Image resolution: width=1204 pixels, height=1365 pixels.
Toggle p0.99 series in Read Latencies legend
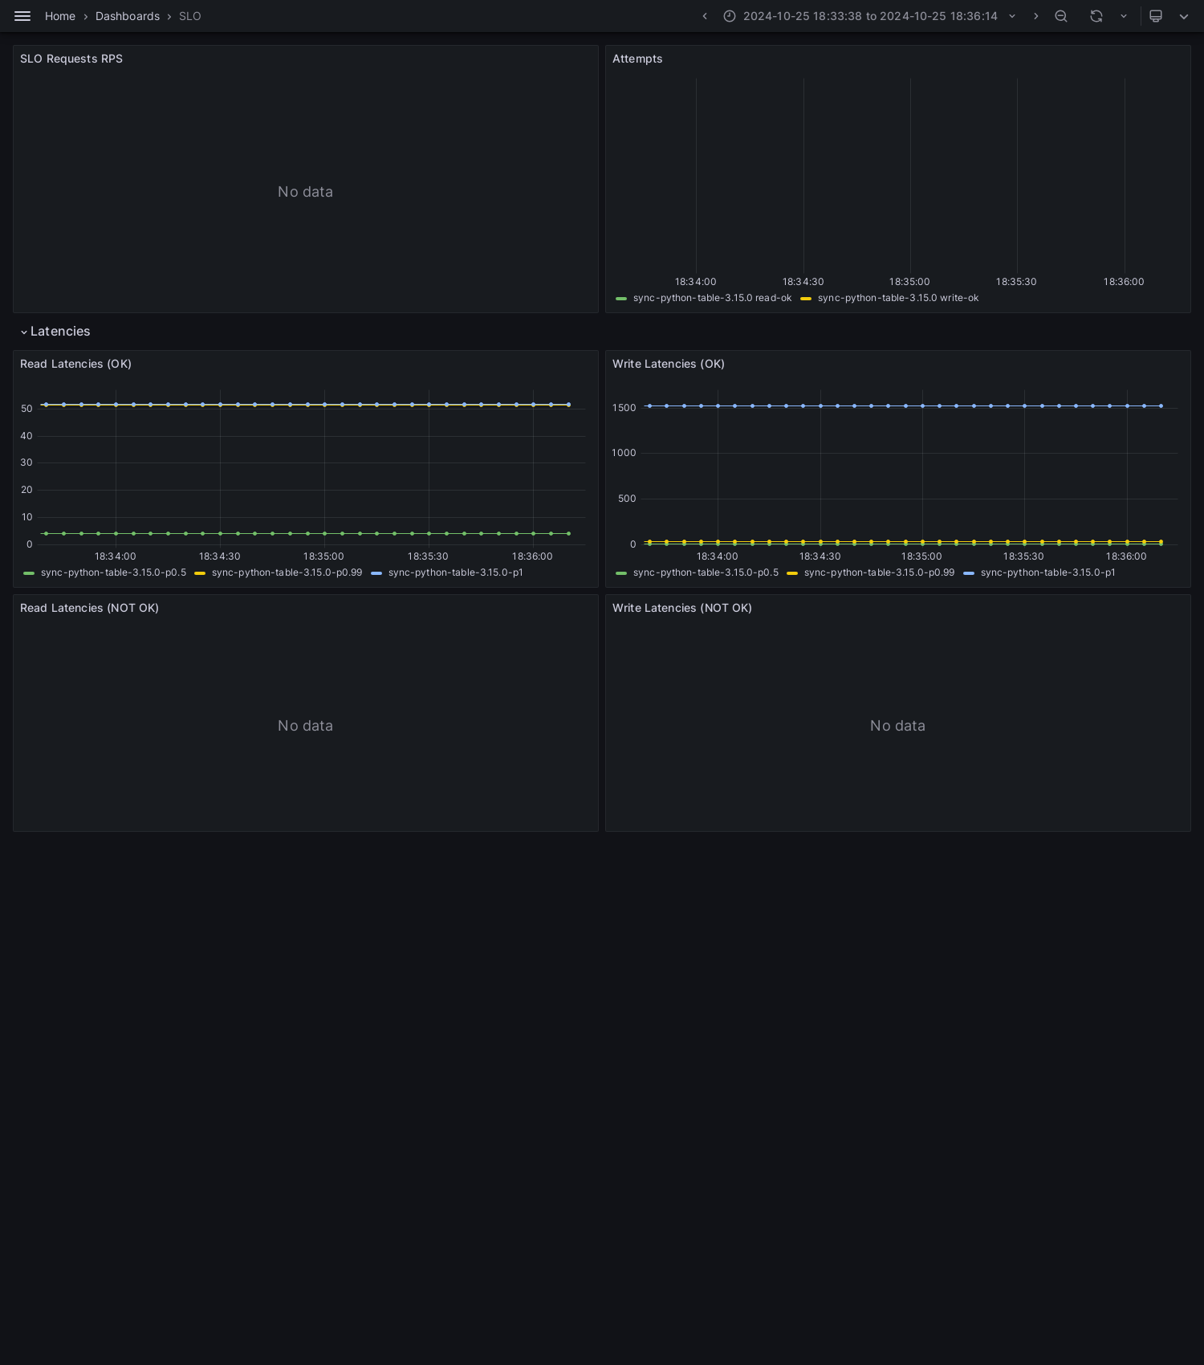287,572
